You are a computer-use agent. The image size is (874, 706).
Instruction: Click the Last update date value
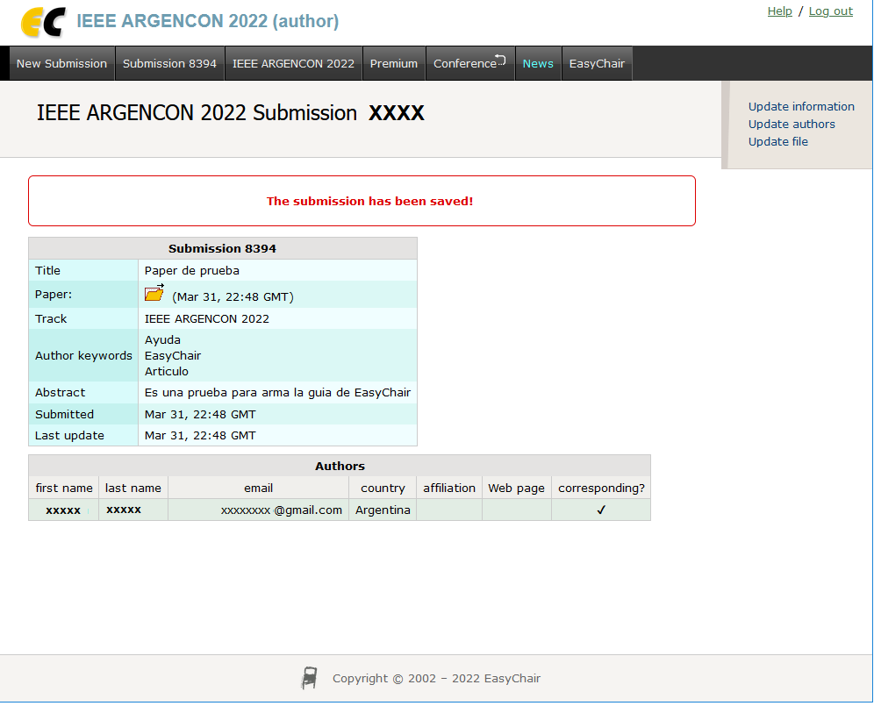[x=200, y=436]
